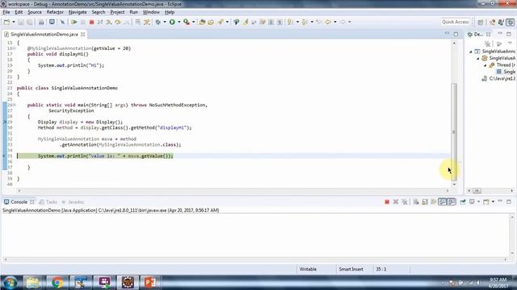Image resolution: width=517 pixels, height=290 pixels.
Task: Open the External Tools dropdown arrow
Action: coord(193,22)
